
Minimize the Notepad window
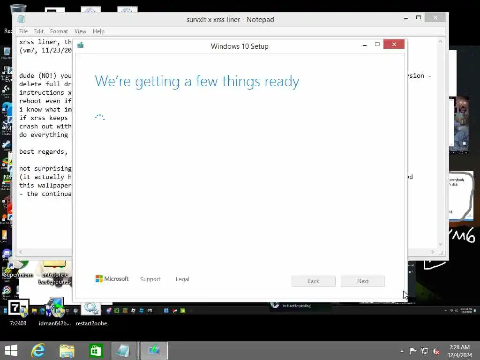tap(405, 18)
